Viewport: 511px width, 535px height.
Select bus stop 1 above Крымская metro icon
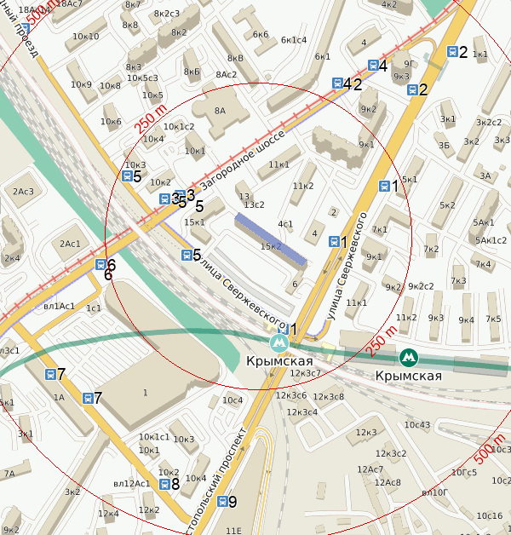[x=284, y=329]
